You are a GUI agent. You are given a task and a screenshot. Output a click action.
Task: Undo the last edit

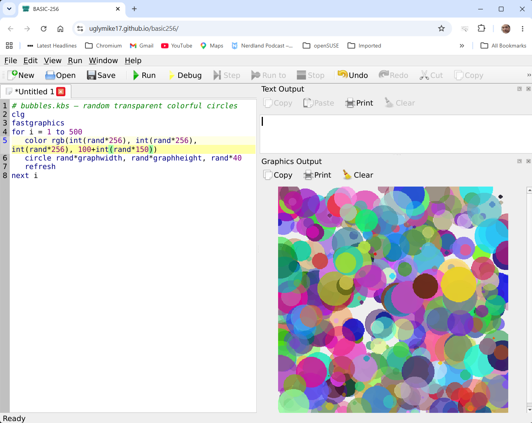click(x=353, y=75)
